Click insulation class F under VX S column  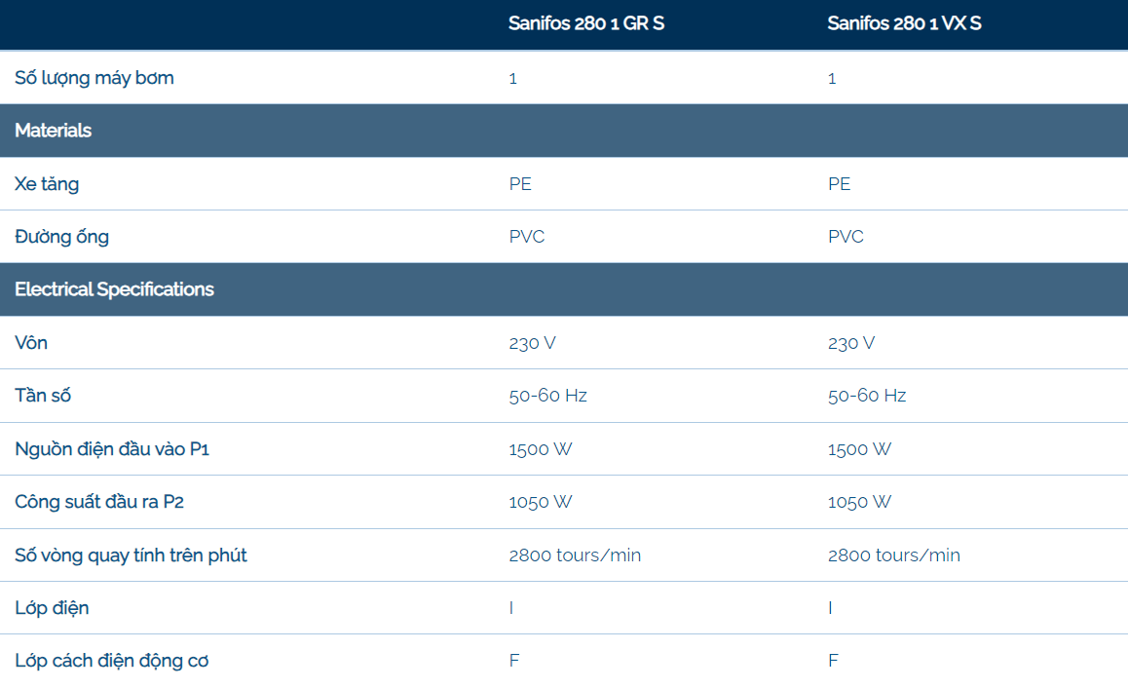pos(833,661)
